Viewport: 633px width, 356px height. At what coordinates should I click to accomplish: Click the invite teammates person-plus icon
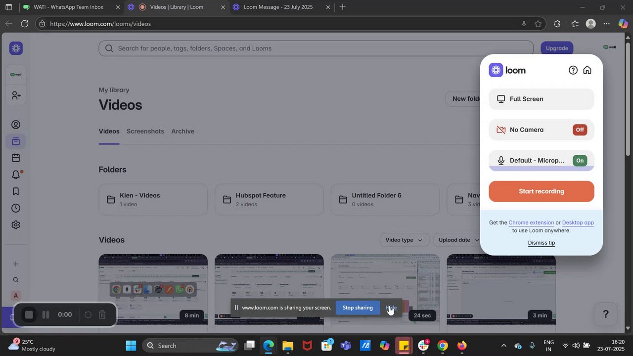pos(16,95)
